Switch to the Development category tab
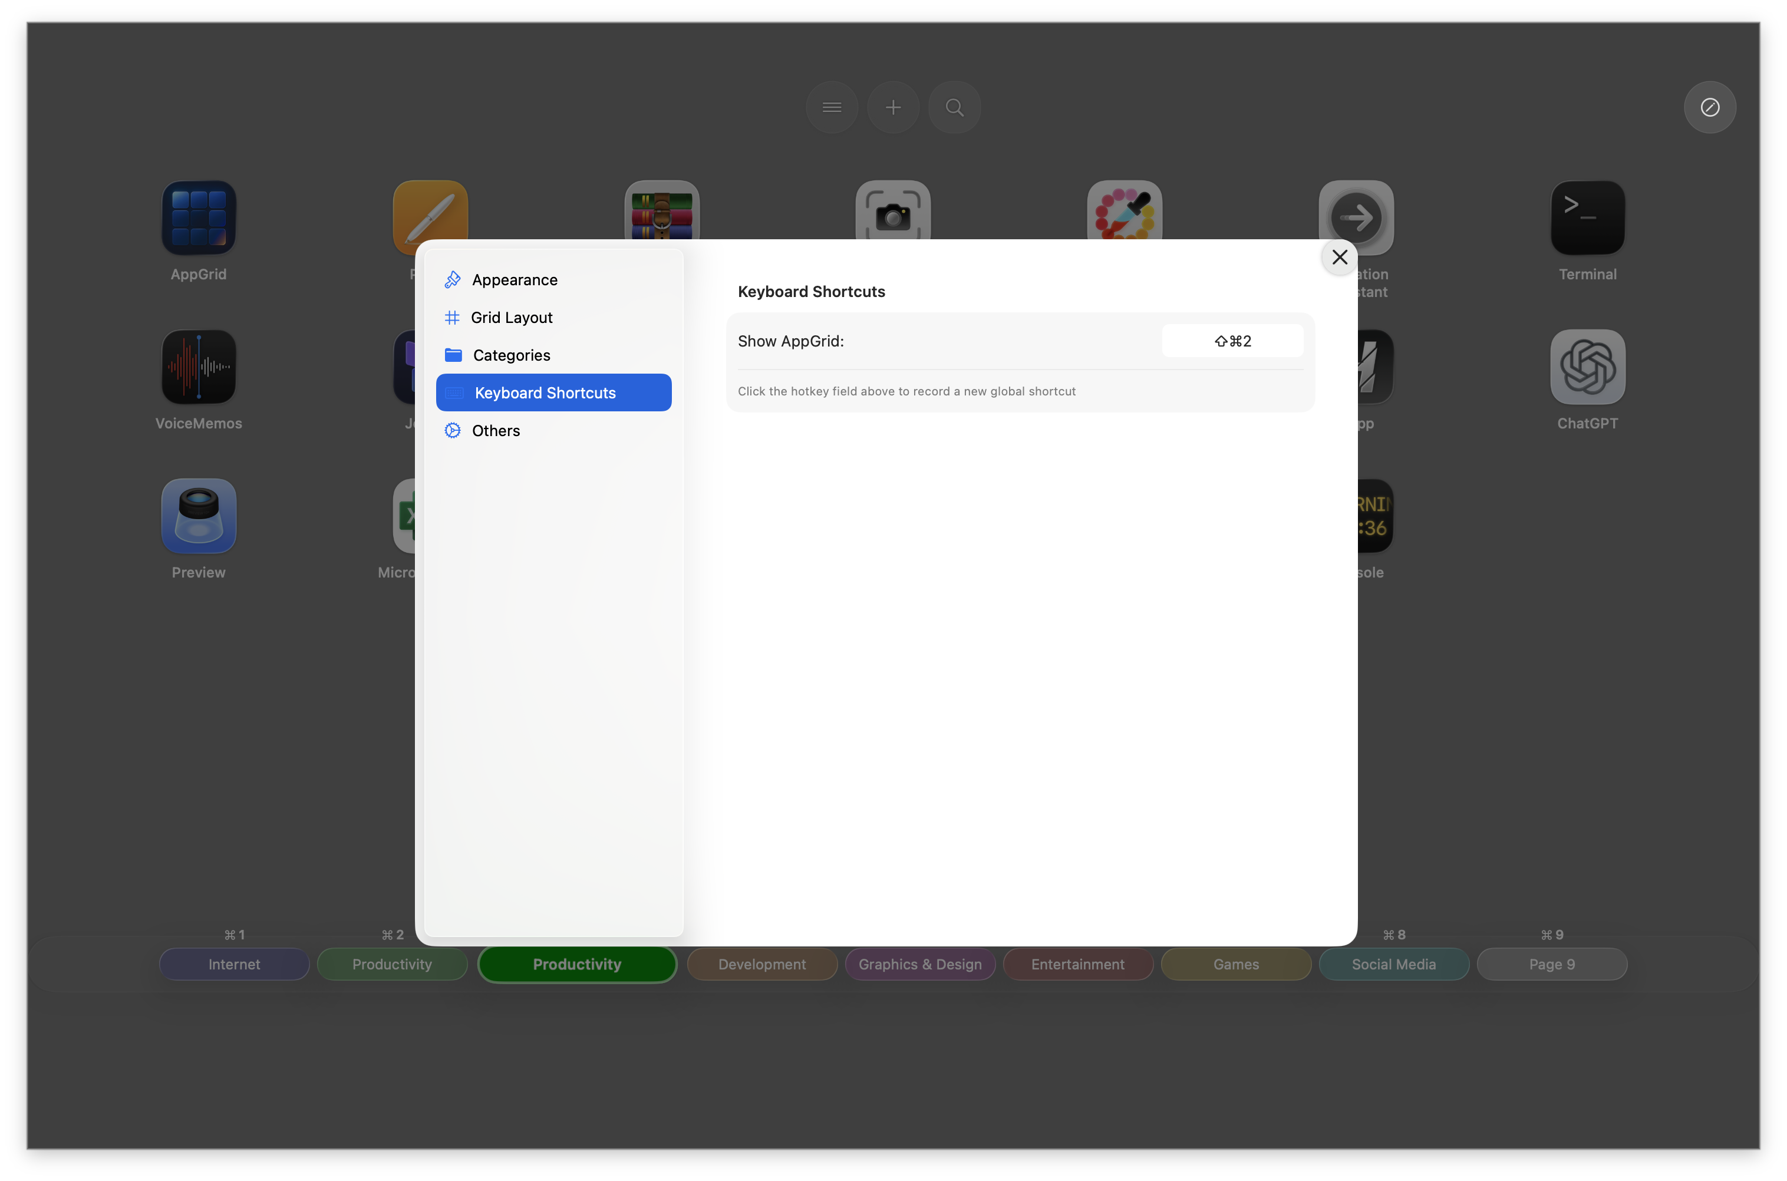The width and height of the screenshot is (1787, 1181). pos(761,964)
